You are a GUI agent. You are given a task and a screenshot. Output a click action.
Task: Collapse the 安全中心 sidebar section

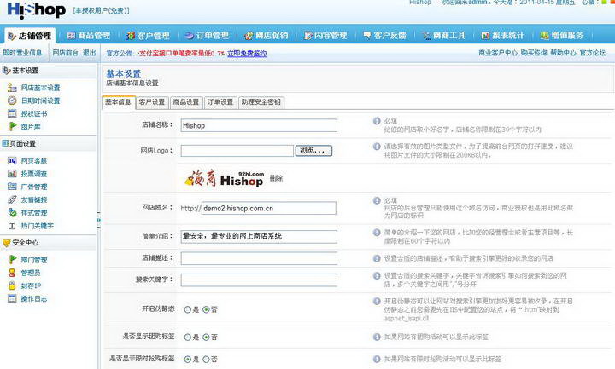pyautogui.click(x=48, y=243)
